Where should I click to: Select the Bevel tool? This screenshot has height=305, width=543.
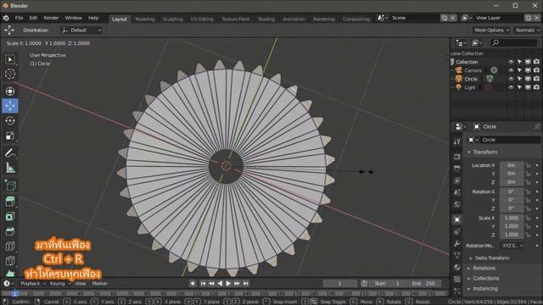click(10, 231)
